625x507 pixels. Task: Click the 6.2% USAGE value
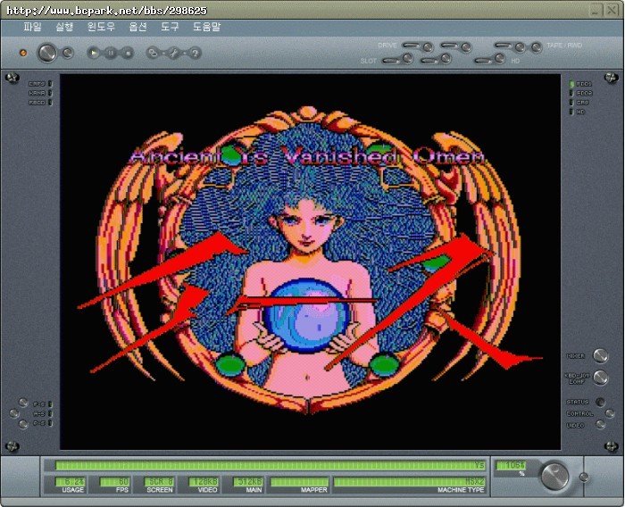pos(71,482)
